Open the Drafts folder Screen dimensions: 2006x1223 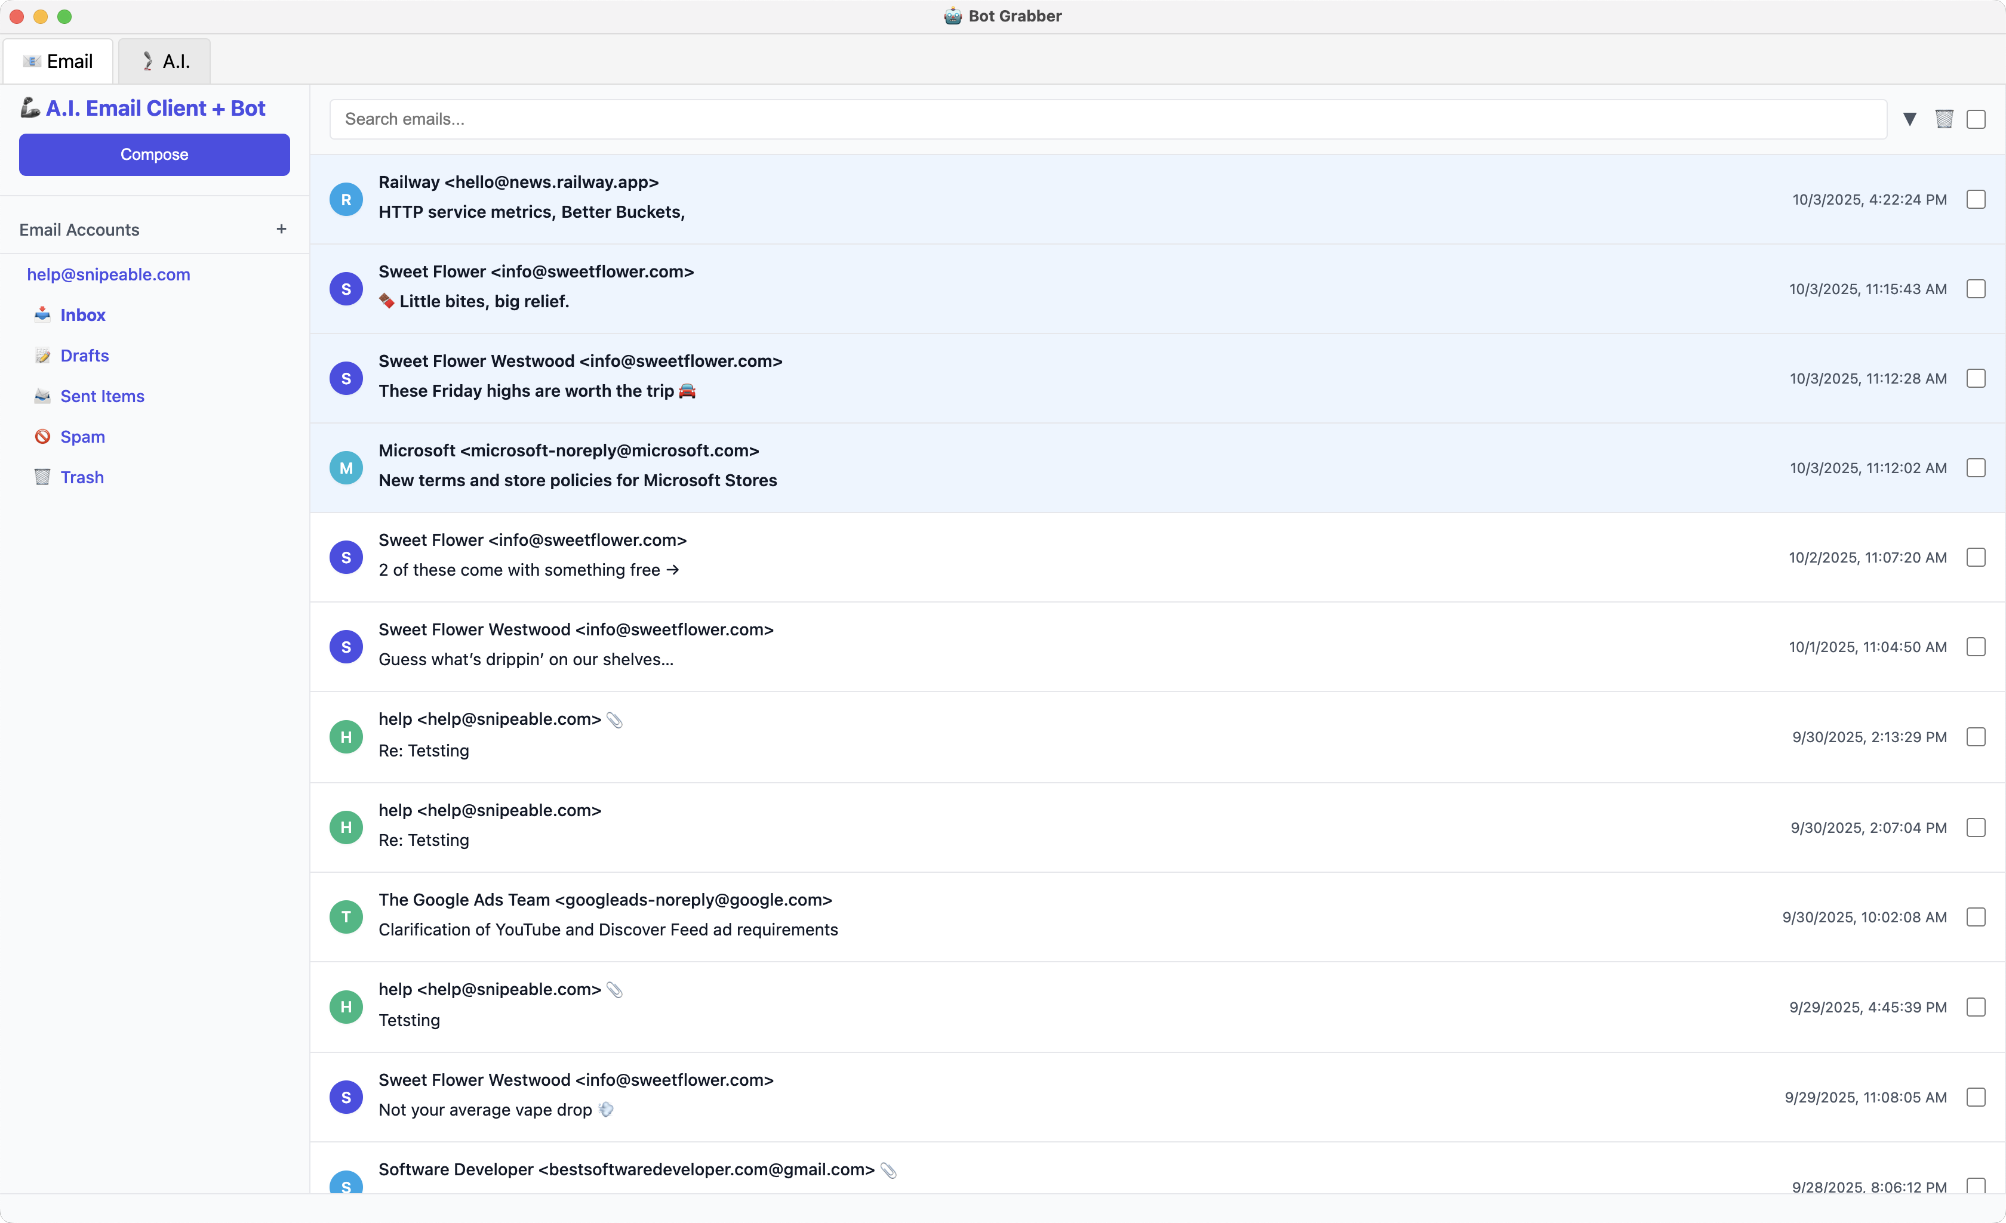pyautogui.click(x=84, y=356)
